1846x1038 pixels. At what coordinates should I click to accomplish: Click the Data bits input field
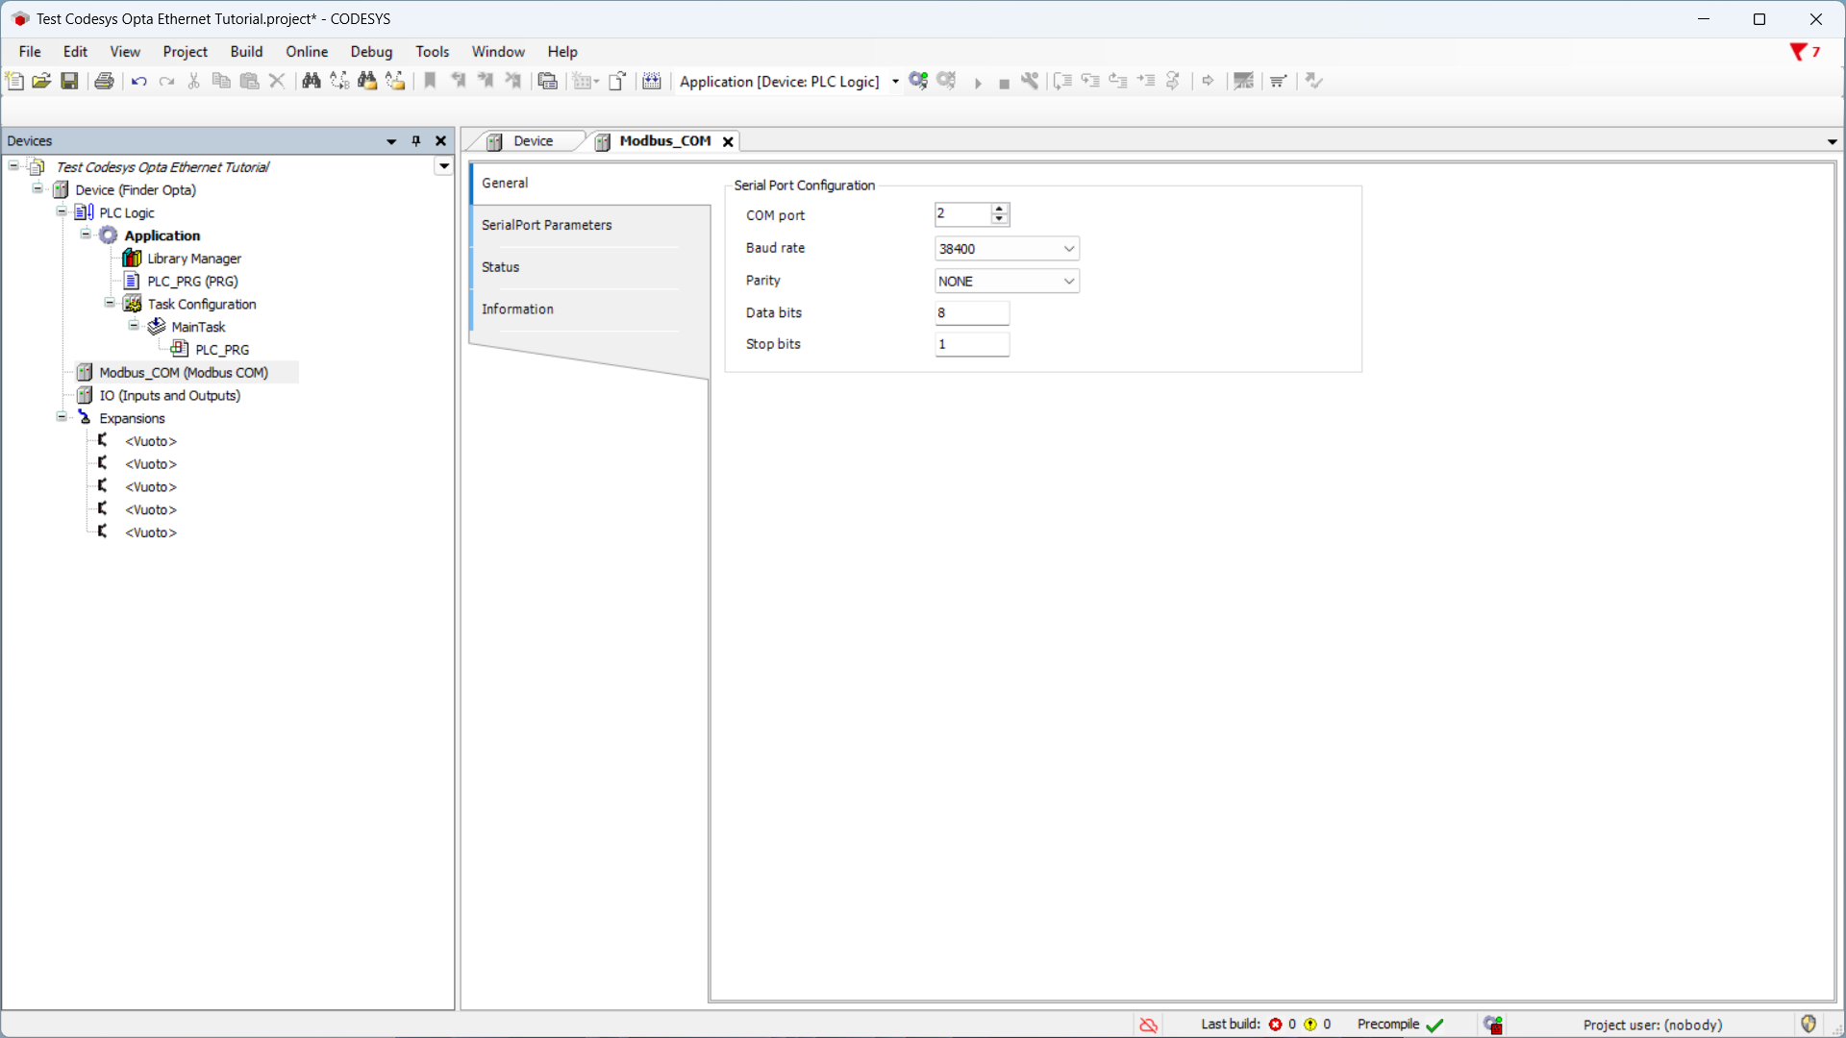tap(971, 312)
